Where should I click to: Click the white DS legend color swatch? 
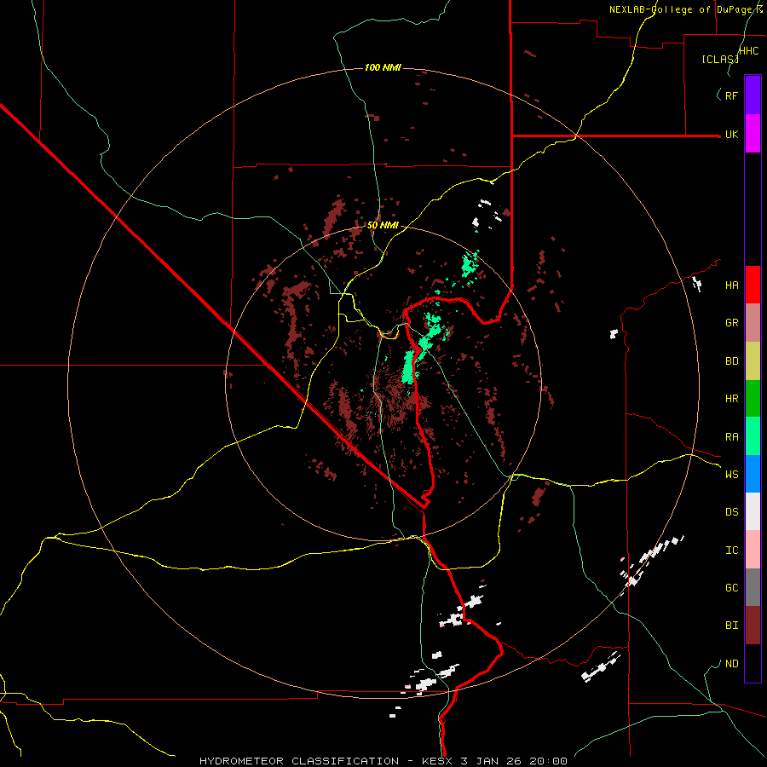tap(753, 511)
